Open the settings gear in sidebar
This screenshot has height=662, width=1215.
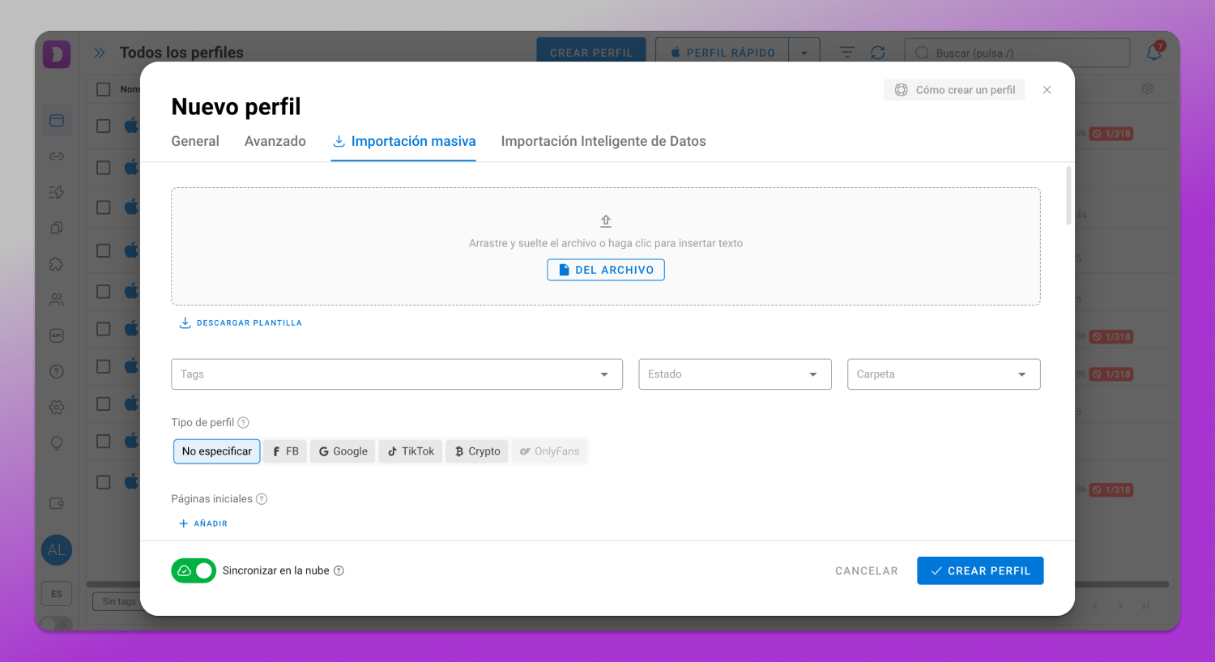click(x=57, y=407)
